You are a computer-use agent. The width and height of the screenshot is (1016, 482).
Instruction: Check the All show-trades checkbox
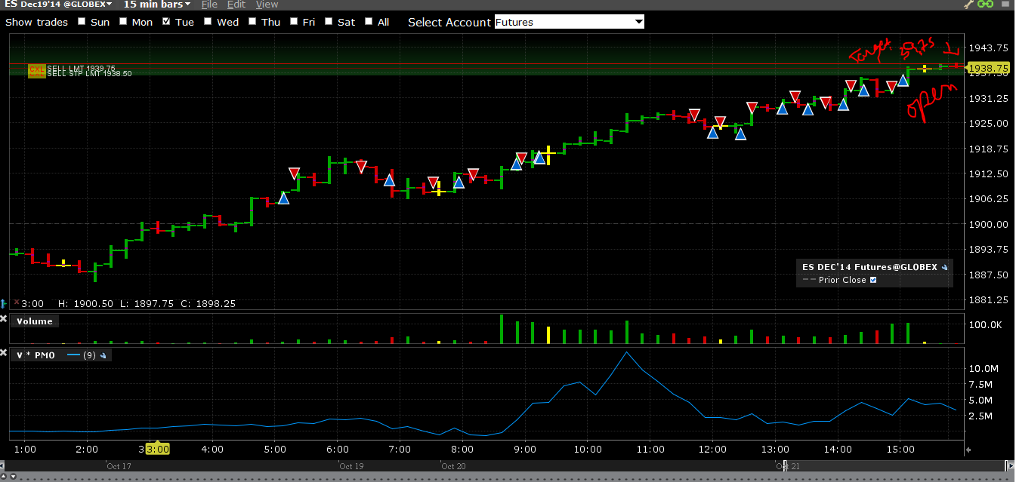coord(369,22)
